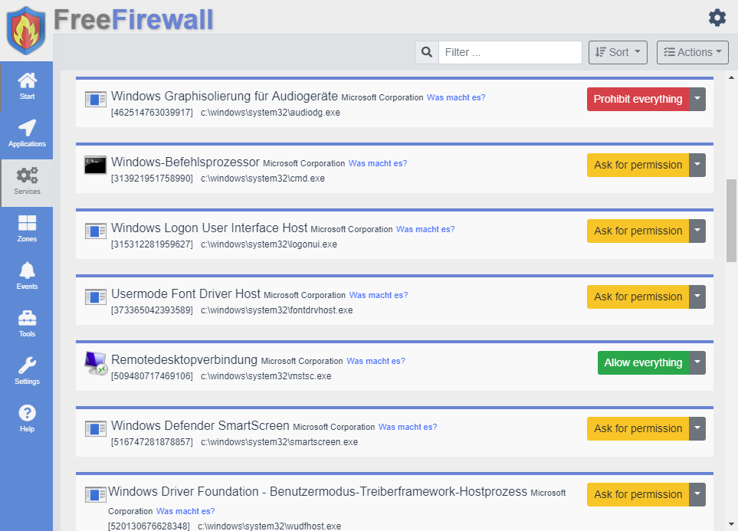Go to the Start home page
The width and height of the screenshot is (738, 531).
pos(27,85)
